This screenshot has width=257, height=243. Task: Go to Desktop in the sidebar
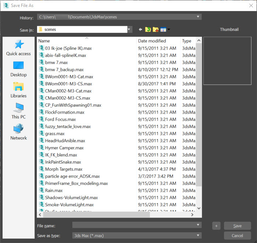point(18,69)
